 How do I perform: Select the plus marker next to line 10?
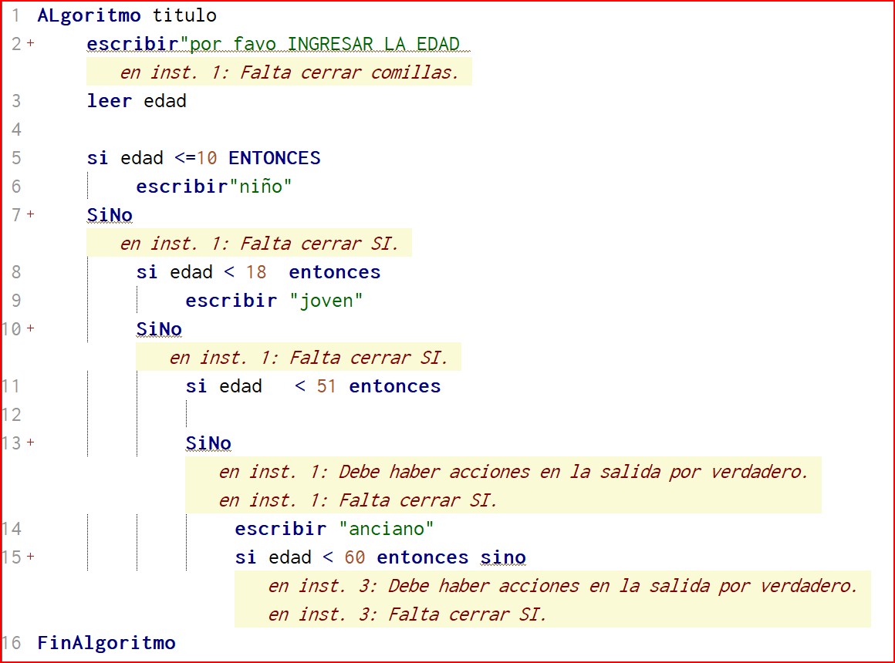pyautogui.click(x=31, y=328)
